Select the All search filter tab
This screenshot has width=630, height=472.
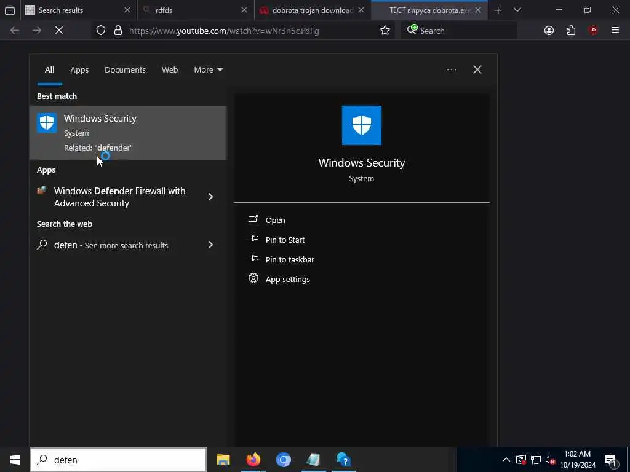tap(49, 70)
